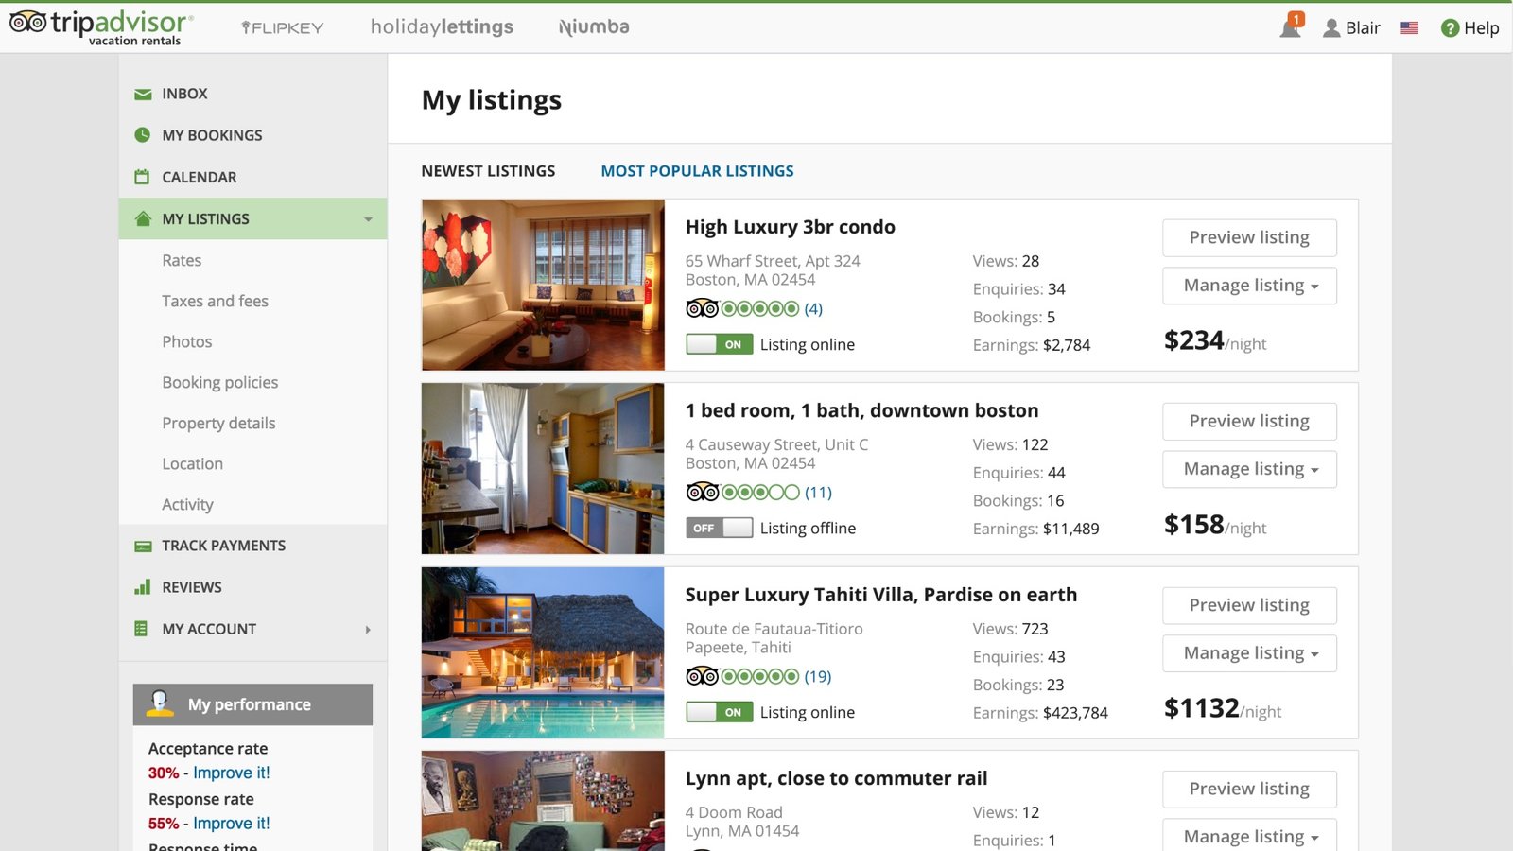1513x851 pixels.
Task: Open Booking policies sidebar item
Action: 220,382
